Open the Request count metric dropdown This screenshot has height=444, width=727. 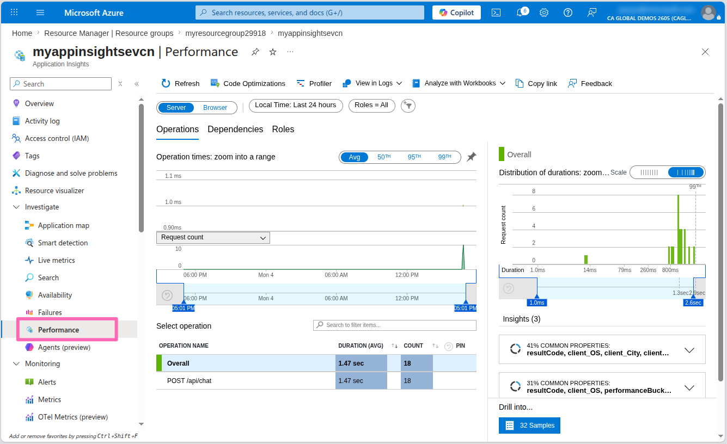click(x=213, y=238)
